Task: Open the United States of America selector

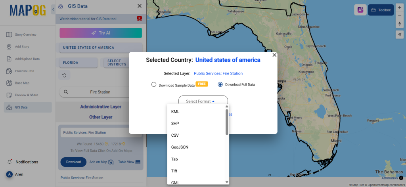Action: click(101, 48)
